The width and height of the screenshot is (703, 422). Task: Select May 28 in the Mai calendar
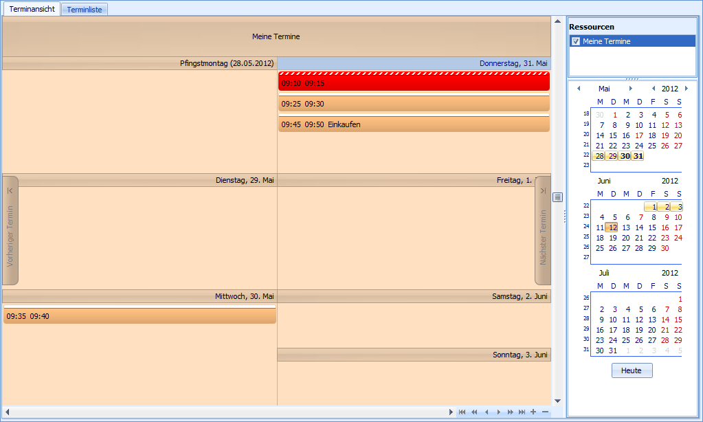599,156
